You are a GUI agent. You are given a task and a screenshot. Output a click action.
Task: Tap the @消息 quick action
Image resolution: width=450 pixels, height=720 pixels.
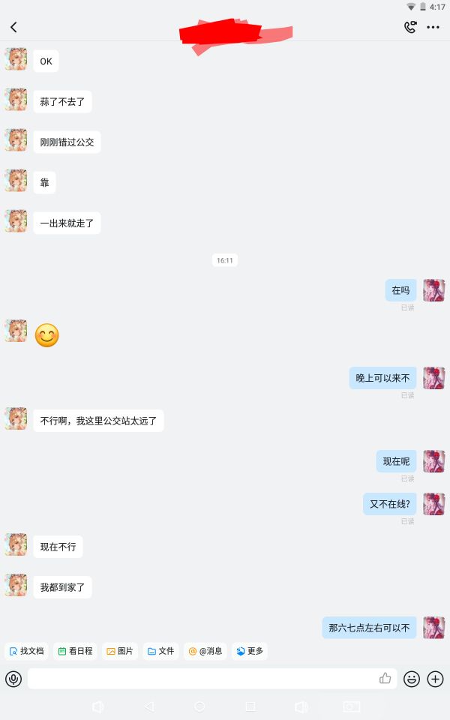click(205, 651)
